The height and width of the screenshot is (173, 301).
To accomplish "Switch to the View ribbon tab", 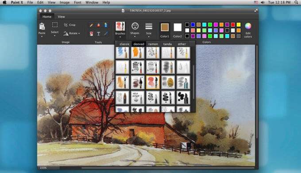I will click(x=61, y=17).
